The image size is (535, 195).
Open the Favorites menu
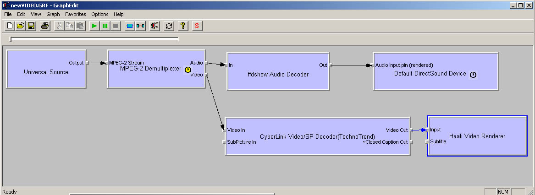(75, 14)
